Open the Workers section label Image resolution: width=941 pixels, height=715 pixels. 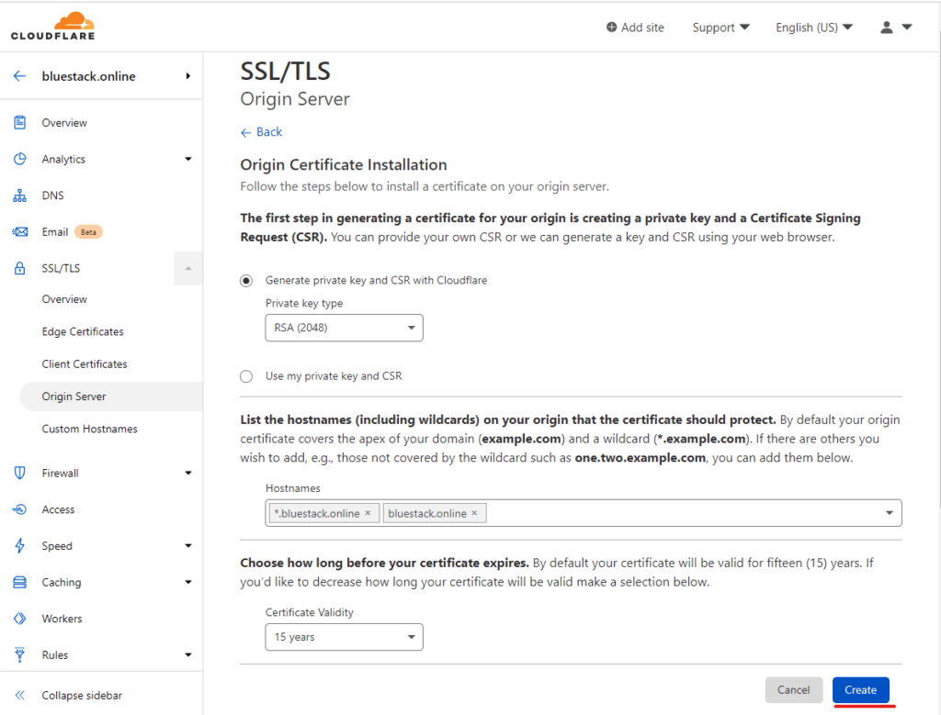click(x=62, y=619)
